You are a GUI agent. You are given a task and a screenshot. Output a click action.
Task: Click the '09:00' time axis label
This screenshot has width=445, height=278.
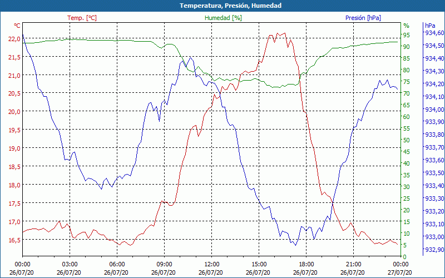pos(164,265)
